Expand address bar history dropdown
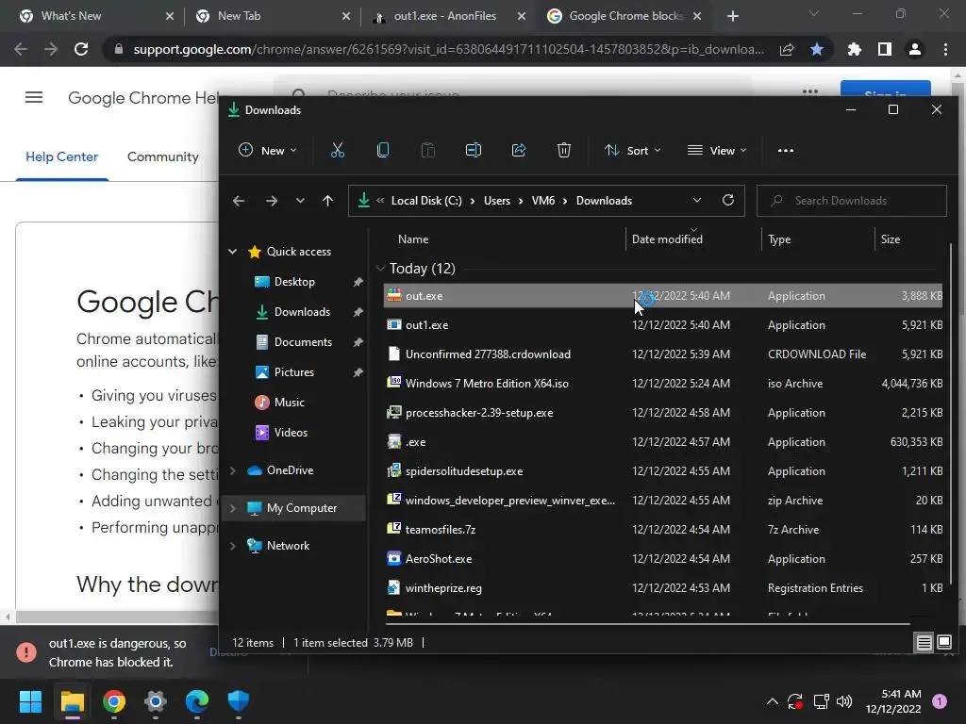 click(x=697, y=200)
